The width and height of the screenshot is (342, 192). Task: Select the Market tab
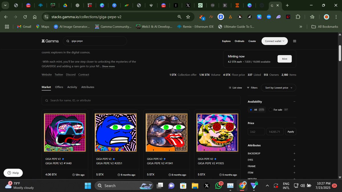point(46,87)
